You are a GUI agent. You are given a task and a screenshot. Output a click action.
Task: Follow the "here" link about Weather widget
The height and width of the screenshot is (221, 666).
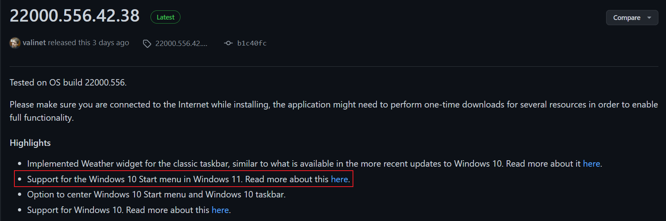(591, 164)
